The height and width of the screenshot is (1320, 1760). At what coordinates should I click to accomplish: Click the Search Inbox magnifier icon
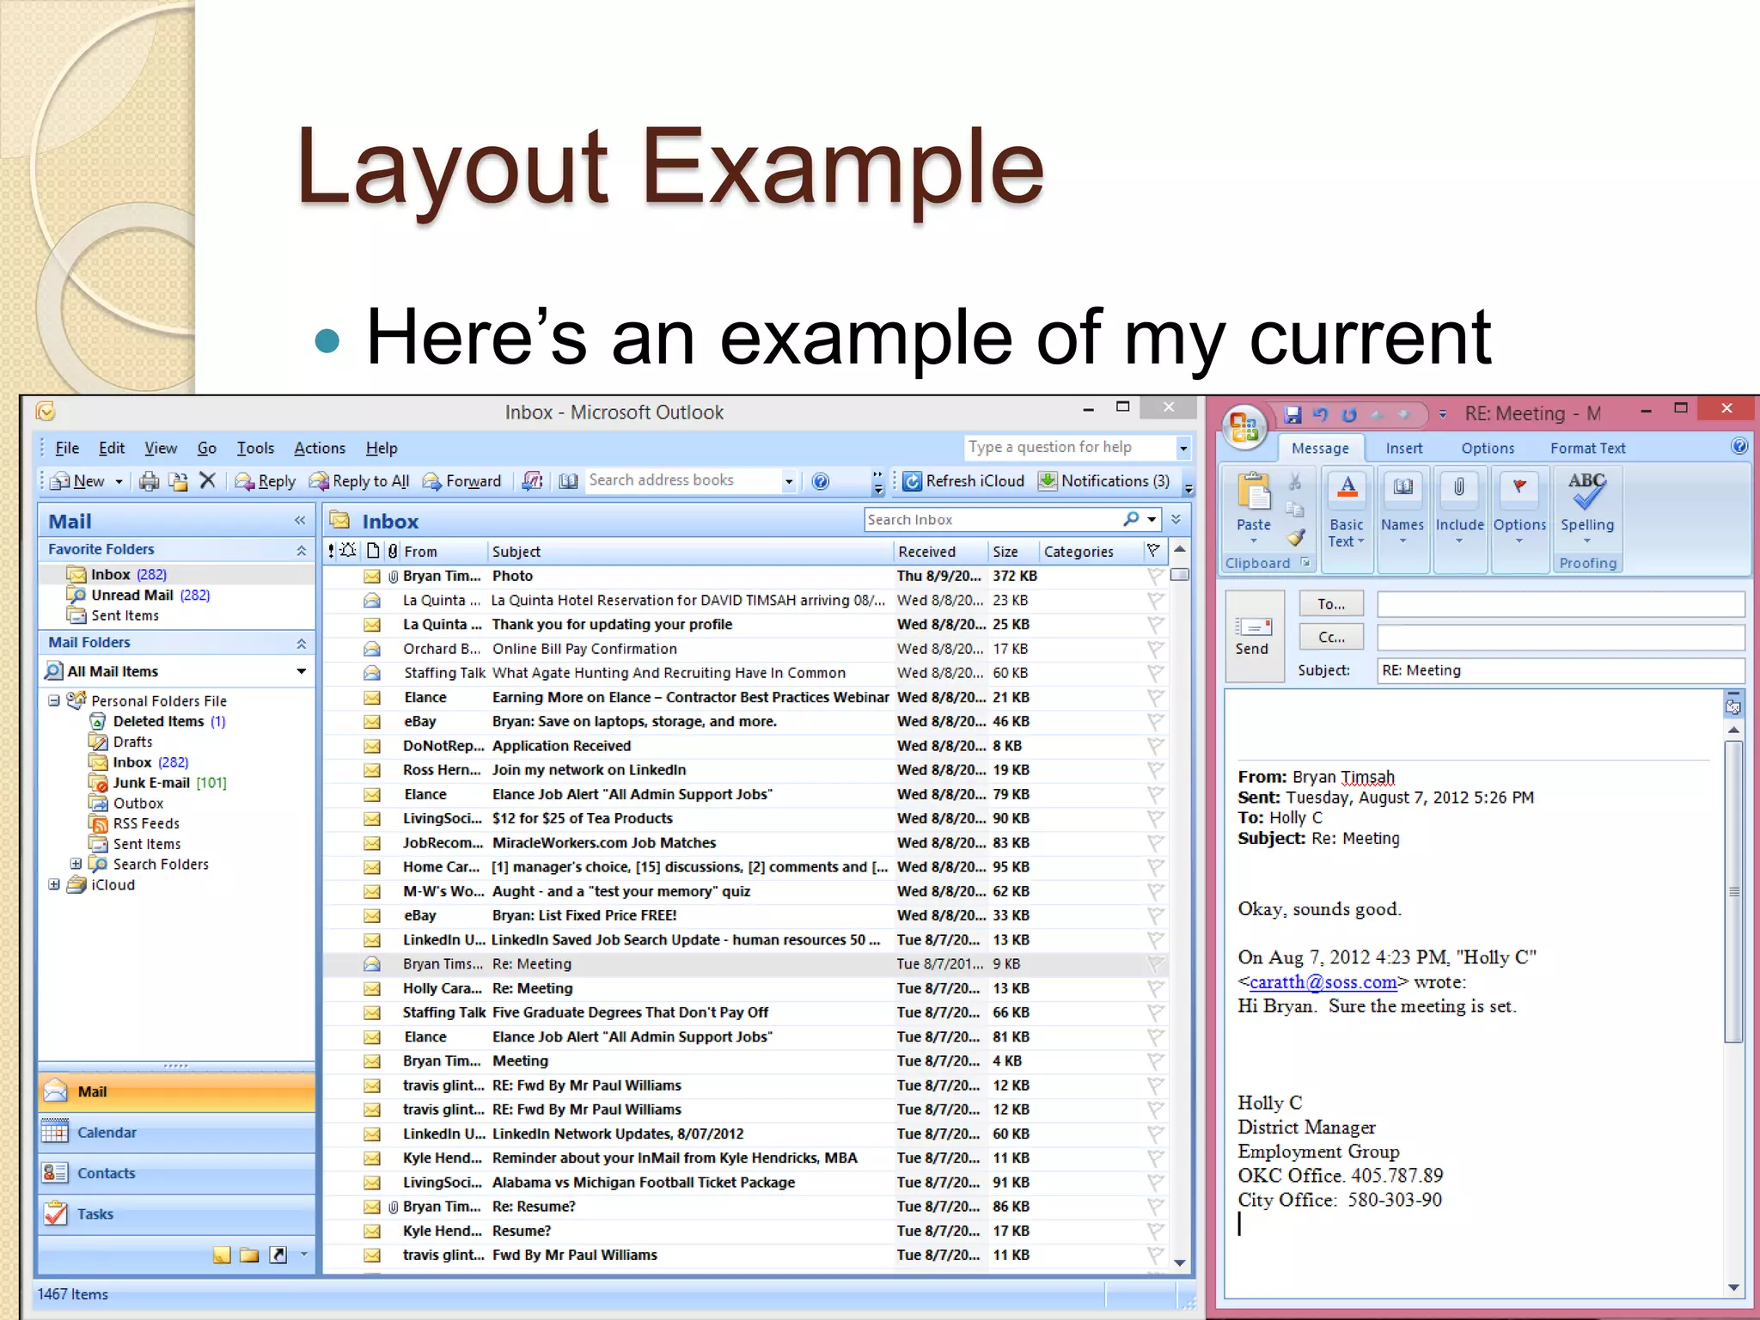(x=1132, y=519)
